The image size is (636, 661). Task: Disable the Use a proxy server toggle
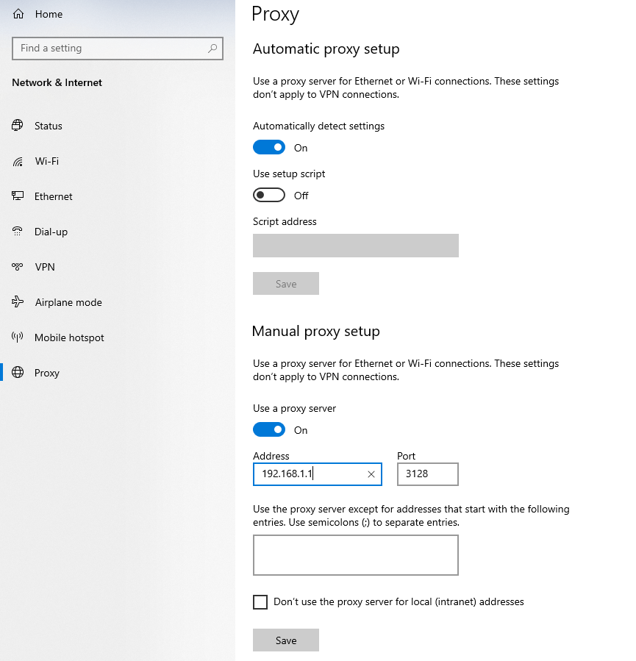pos(269,430)
